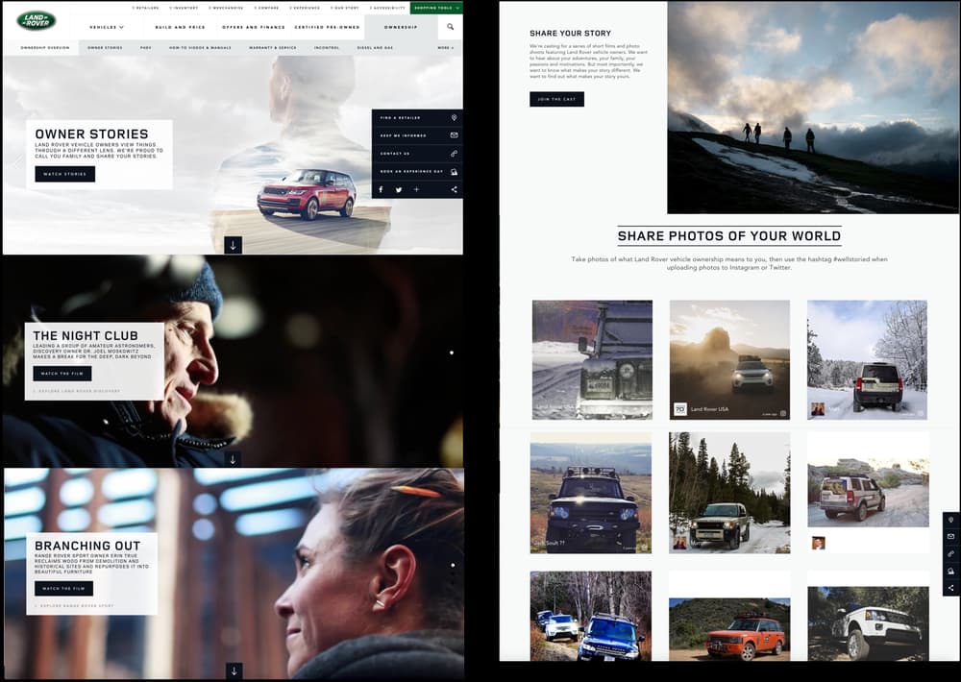Open the Land Rover USA sunset photo

tap(729, 359)
